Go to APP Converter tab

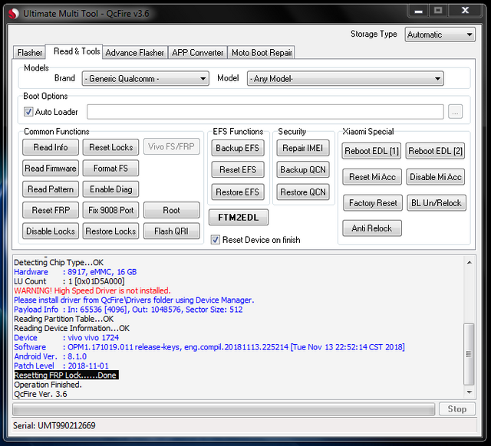198,53
